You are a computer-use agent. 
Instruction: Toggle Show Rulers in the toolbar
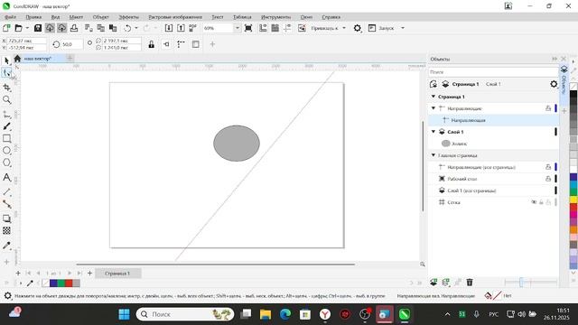coord(263,28)
